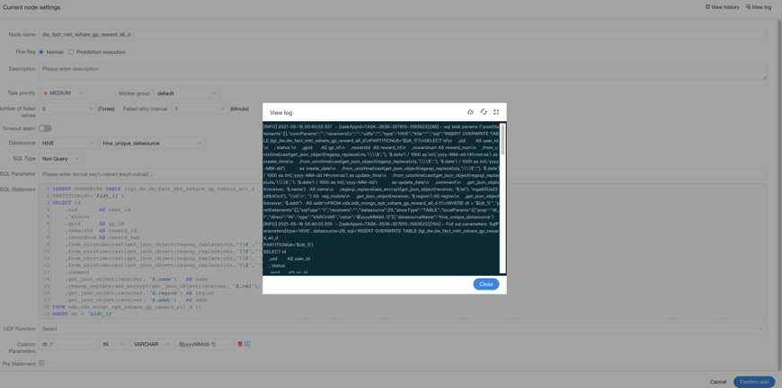Click the "WHERE dt = '${dt_1}'" SQL line
Screen dimensions: 782x388
click(84, 314)
